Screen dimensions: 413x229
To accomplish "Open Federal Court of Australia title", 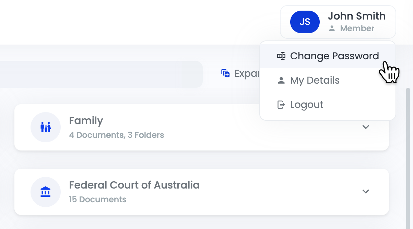I will click(134, 185).
